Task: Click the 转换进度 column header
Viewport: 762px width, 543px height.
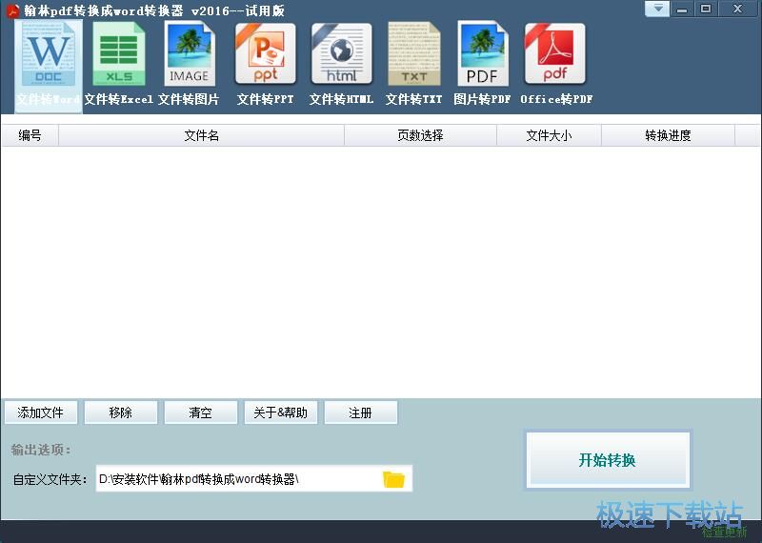Action: point(669,135)
